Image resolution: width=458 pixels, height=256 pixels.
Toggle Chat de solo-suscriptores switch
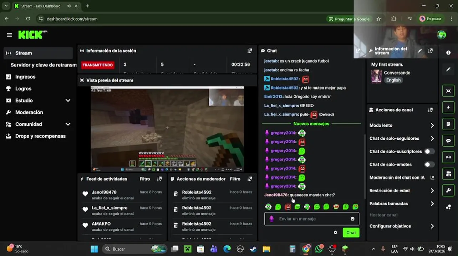(x=429, y=151)
